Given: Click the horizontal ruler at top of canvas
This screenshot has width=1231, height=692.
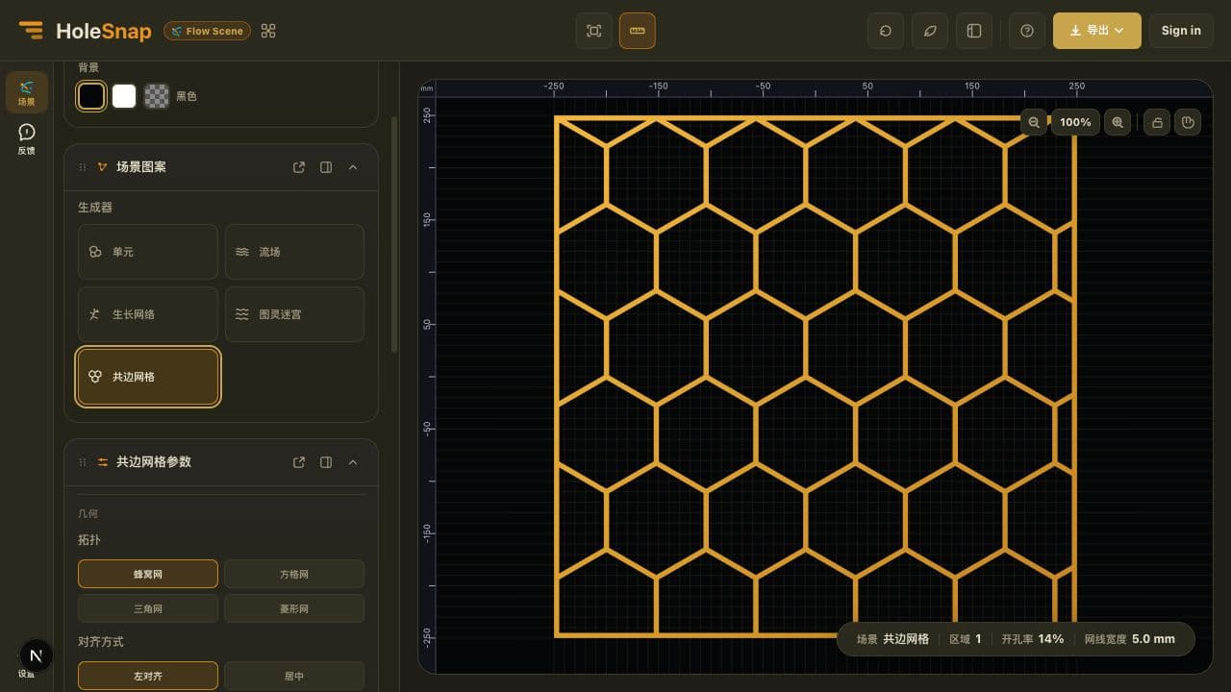Looking at the screenshot, I should coord(823,87).
